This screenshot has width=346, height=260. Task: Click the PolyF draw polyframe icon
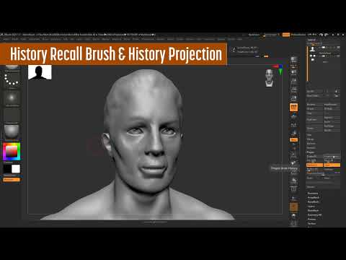click(x=293, y=188)
